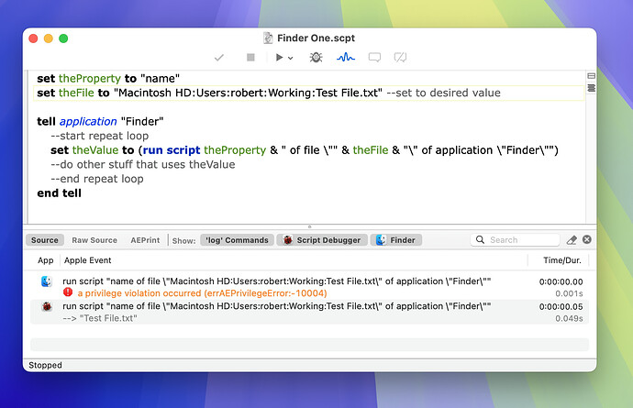Click the '--end repeat loop' comment
633x408 pixels.
click(97, 179)
